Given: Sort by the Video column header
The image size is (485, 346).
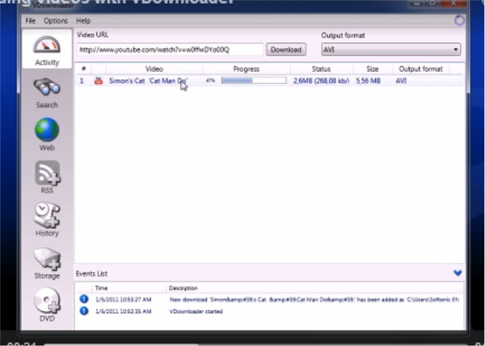Looking at the screenshot, I should [x=154, y=69].
